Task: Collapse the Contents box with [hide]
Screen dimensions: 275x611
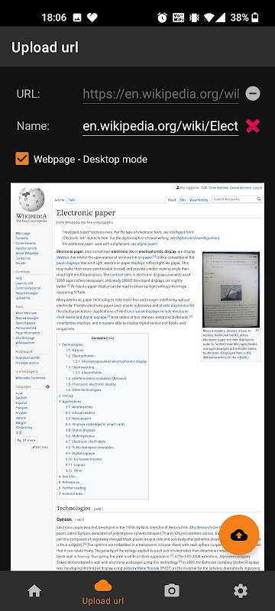Action: 110,338
